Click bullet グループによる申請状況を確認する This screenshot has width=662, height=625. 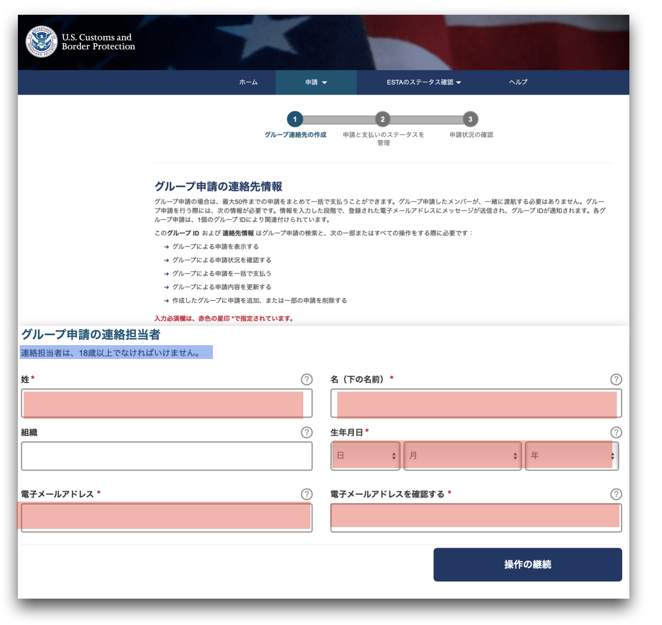[x=221, y=260]
